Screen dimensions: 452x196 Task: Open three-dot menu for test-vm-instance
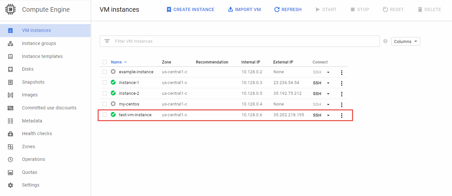tap(342, 115)
